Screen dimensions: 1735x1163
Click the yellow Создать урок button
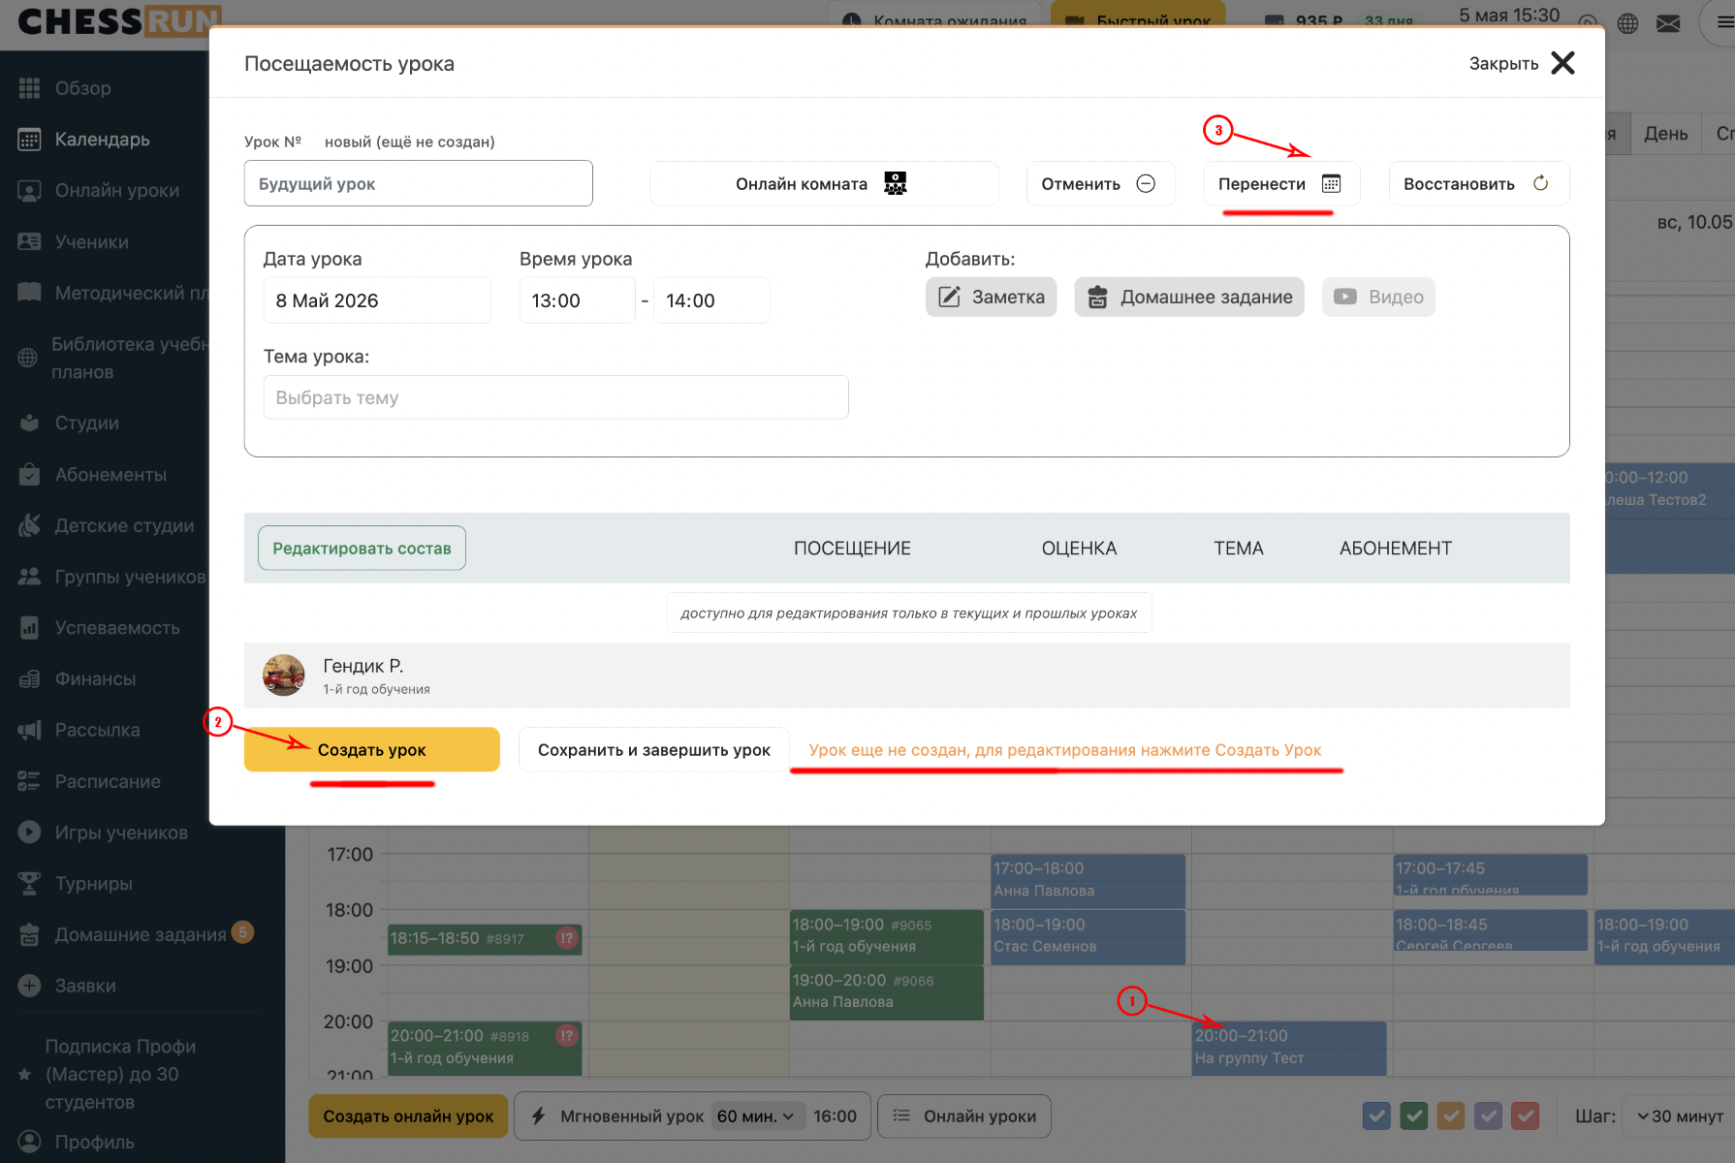pos(371,749)
